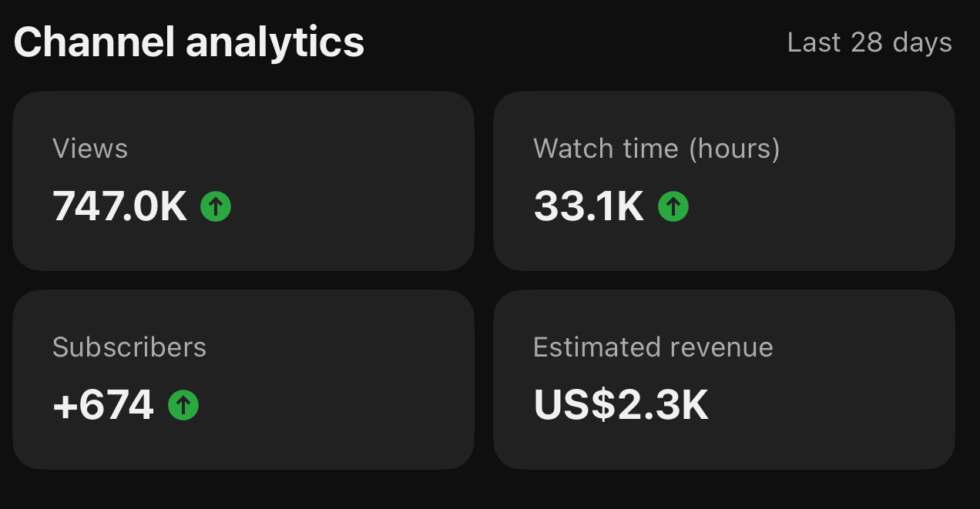Open the Last 28 days period selector

pyautogui.click(x=869, y=42)
